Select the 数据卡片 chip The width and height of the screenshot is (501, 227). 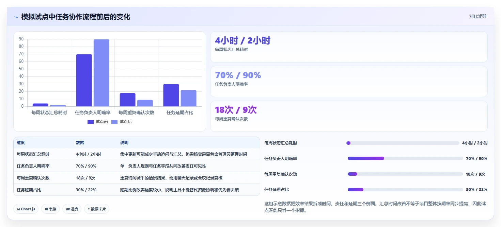click(97, 209)
